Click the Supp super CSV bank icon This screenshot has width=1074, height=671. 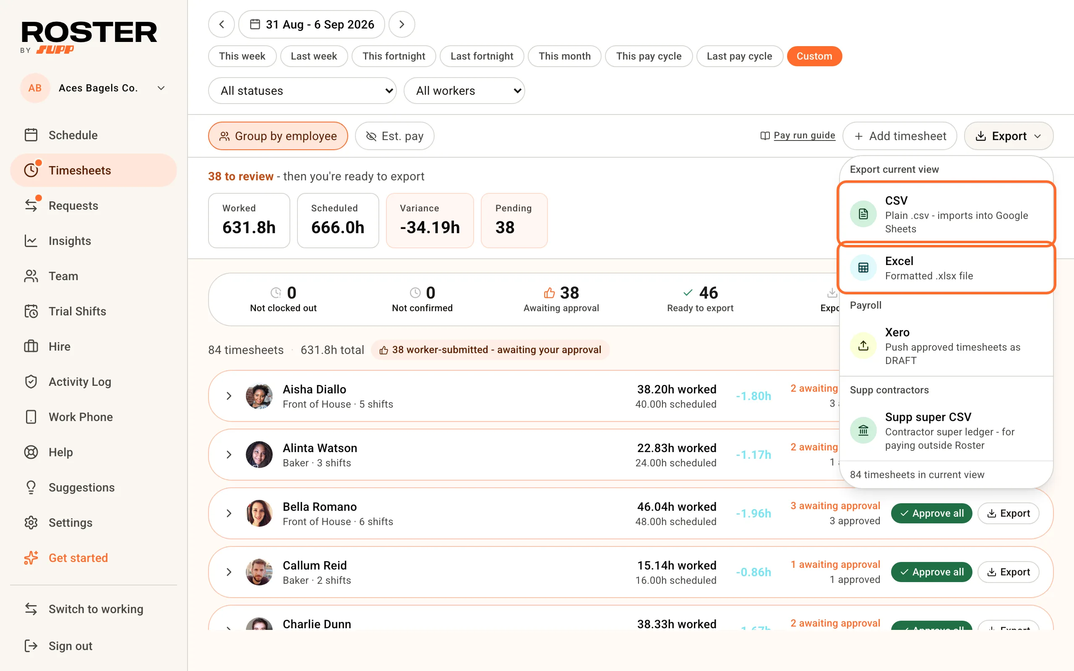point(863,430)
